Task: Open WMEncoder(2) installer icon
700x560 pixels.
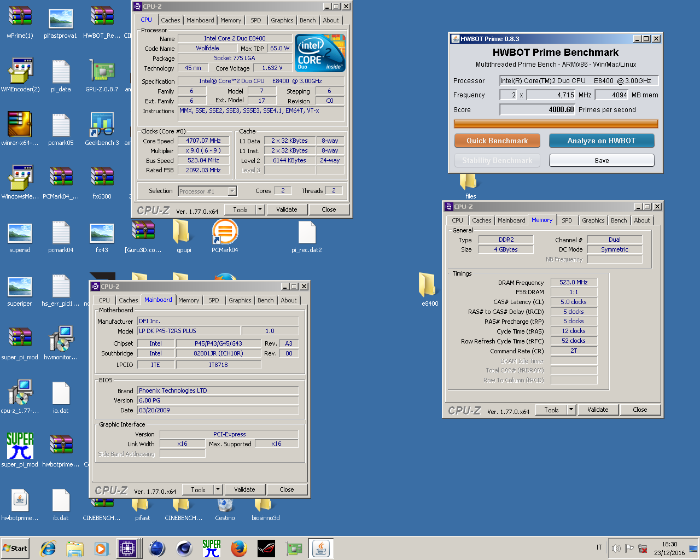Action: point(20,71)
